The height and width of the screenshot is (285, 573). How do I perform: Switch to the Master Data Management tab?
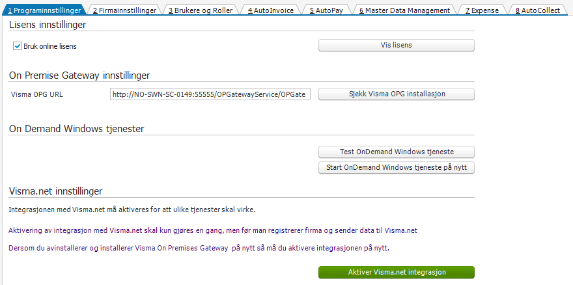[404, 10]
